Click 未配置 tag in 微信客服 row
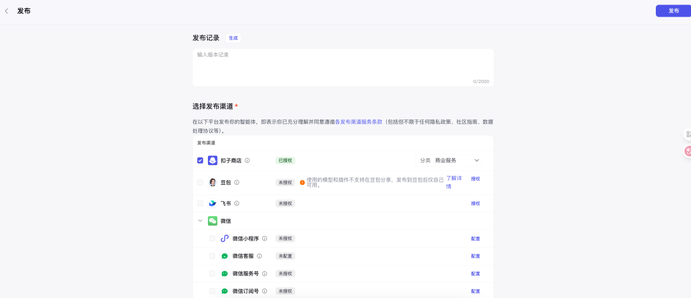Image resolution: width=691 pixels, height=298 pixels. tap(285, 256)
